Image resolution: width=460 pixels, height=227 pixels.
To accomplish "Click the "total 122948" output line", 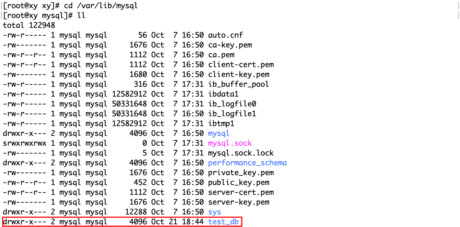I will [29, 25].
